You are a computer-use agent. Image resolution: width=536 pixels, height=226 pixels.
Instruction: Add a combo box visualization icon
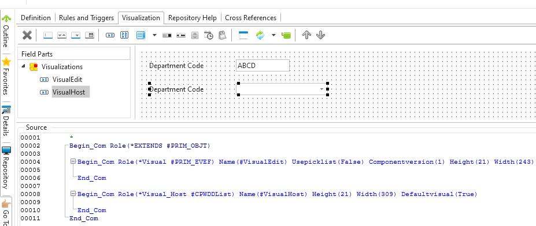(x=76, y=35)
